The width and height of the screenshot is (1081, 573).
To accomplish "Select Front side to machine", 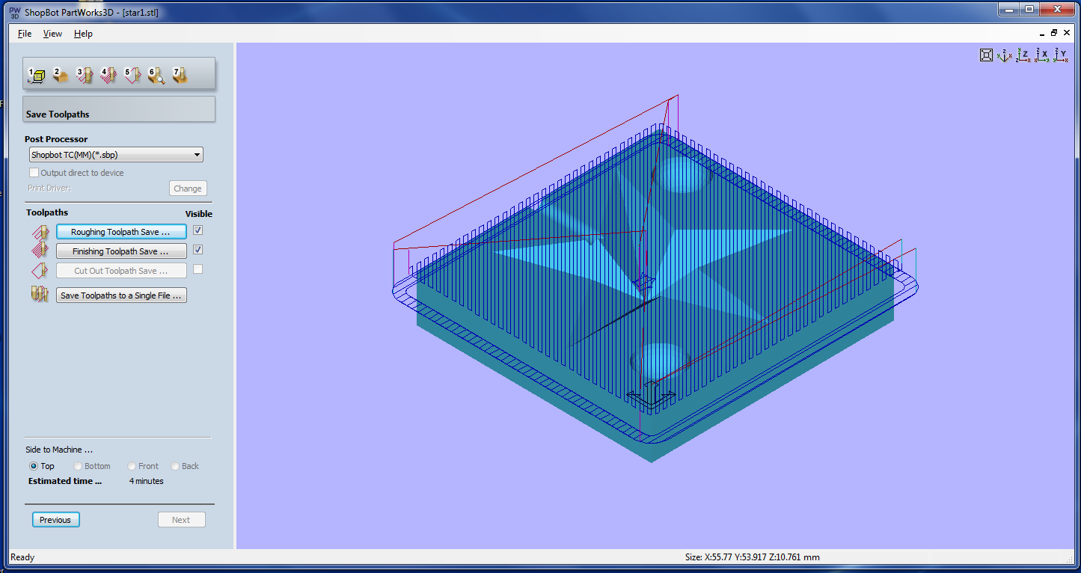I will point(143,466).
